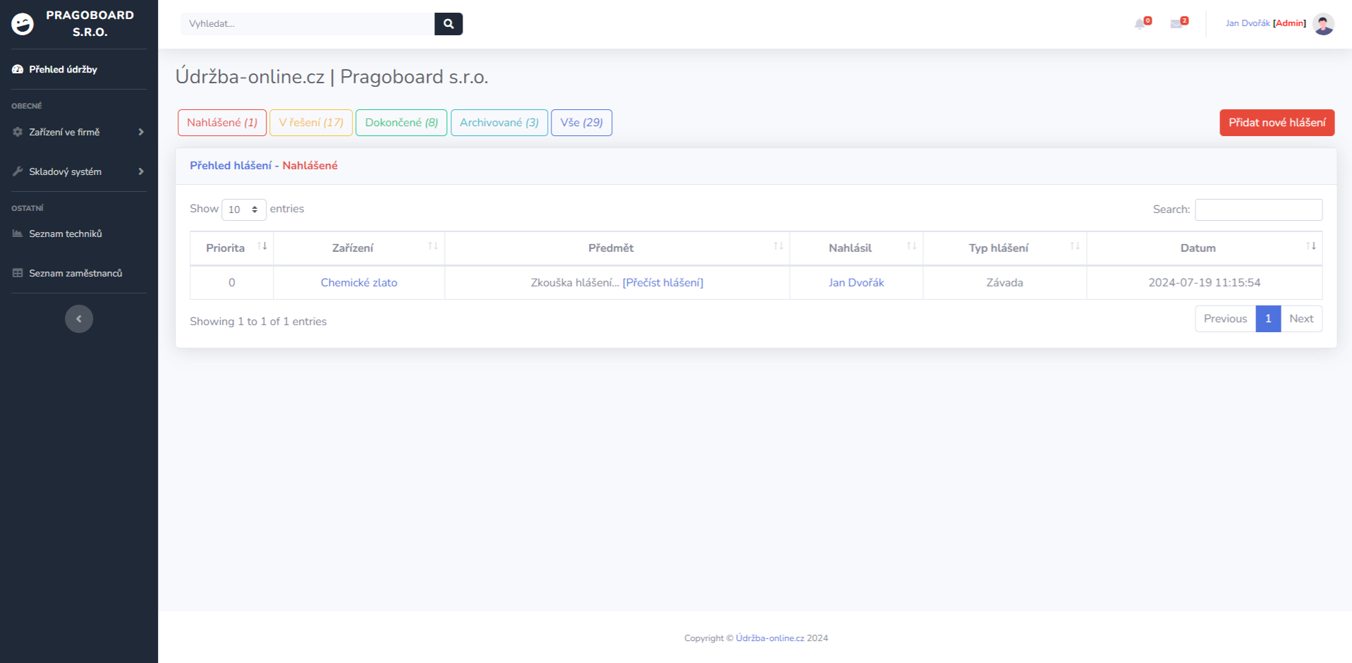Open Jan Dvořák reporter link in table

[x=856, y=283]
